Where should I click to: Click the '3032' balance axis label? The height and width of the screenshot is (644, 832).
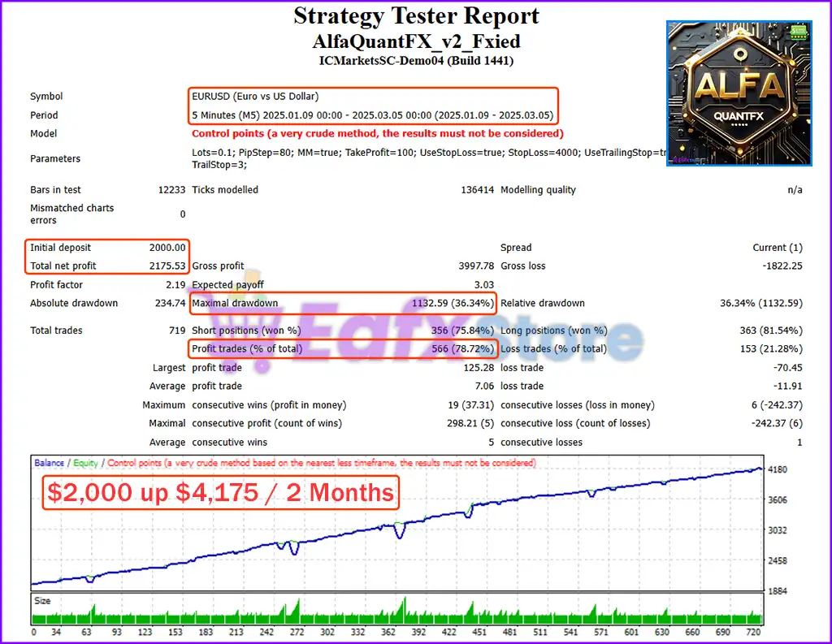point(778,530)
